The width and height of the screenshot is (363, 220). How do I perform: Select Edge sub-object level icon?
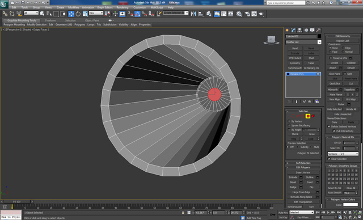click(298, 116)
